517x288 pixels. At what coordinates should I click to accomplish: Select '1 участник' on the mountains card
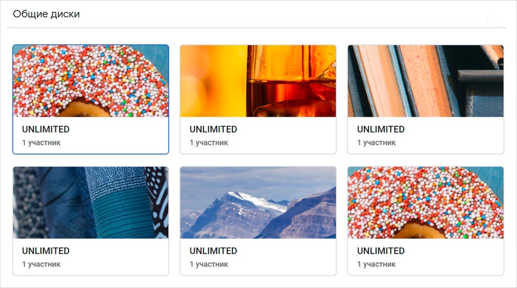coord(209,264)
